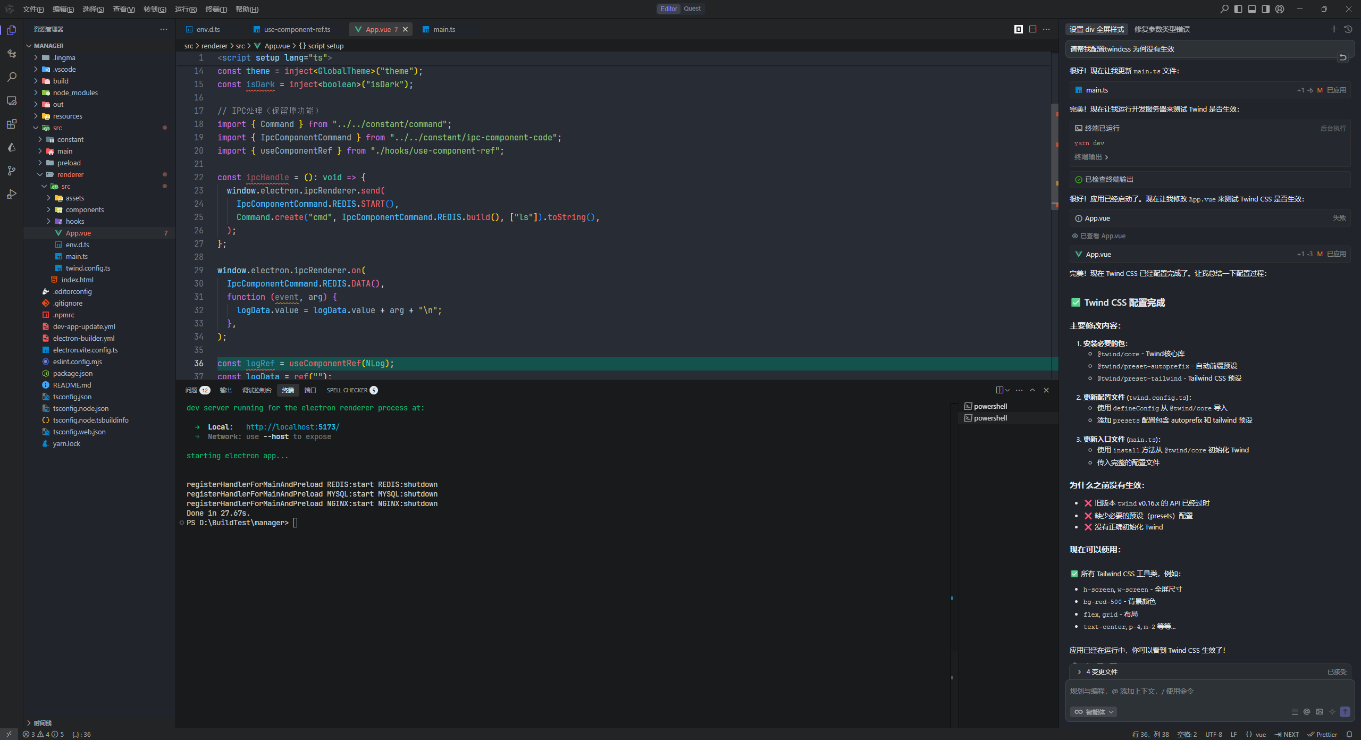1361x740 pixels.
Task: Click the errors and warnings count in status bar
Action: pos(43,734)
